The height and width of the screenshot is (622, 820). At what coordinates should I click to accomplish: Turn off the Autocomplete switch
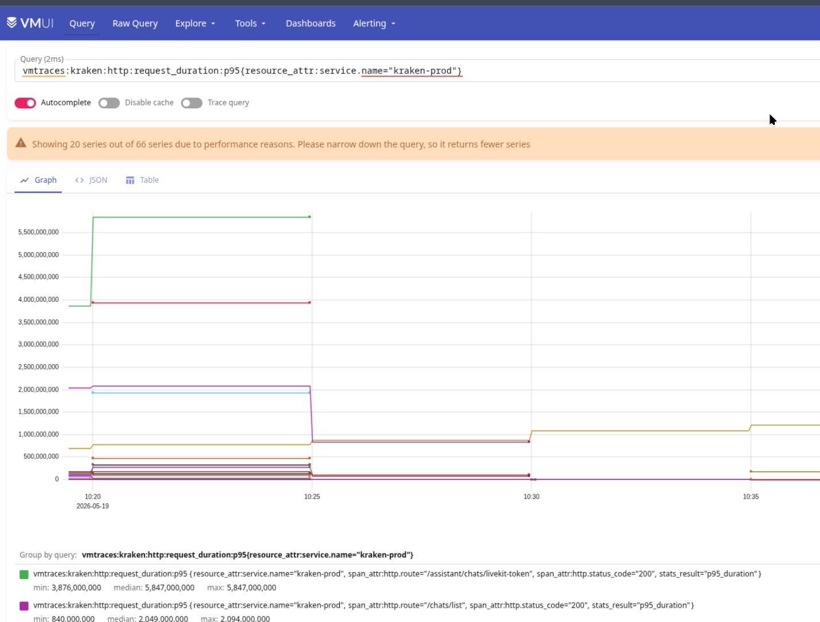[x=25, y=103]
